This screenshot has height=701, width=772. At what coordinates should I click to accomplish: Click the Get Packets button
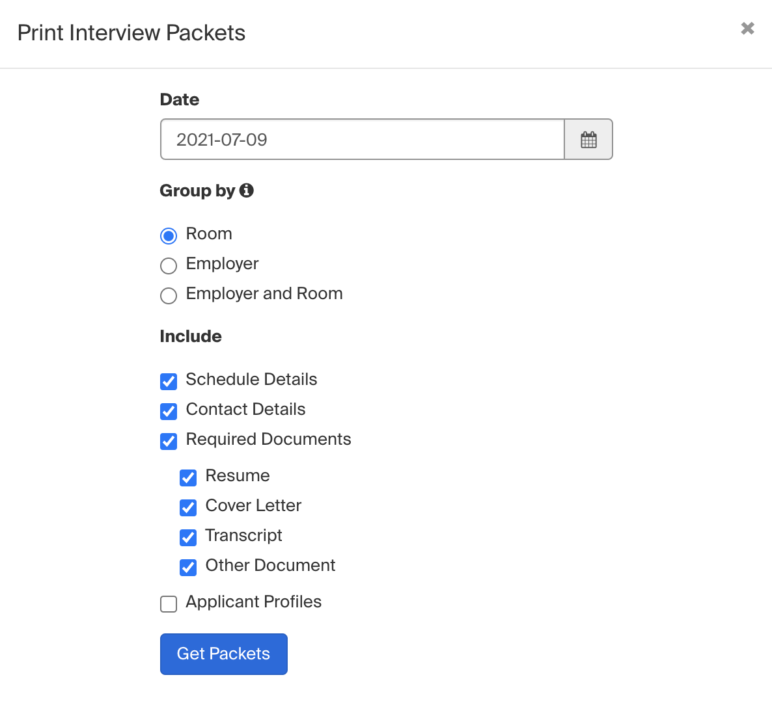[223, 654]
